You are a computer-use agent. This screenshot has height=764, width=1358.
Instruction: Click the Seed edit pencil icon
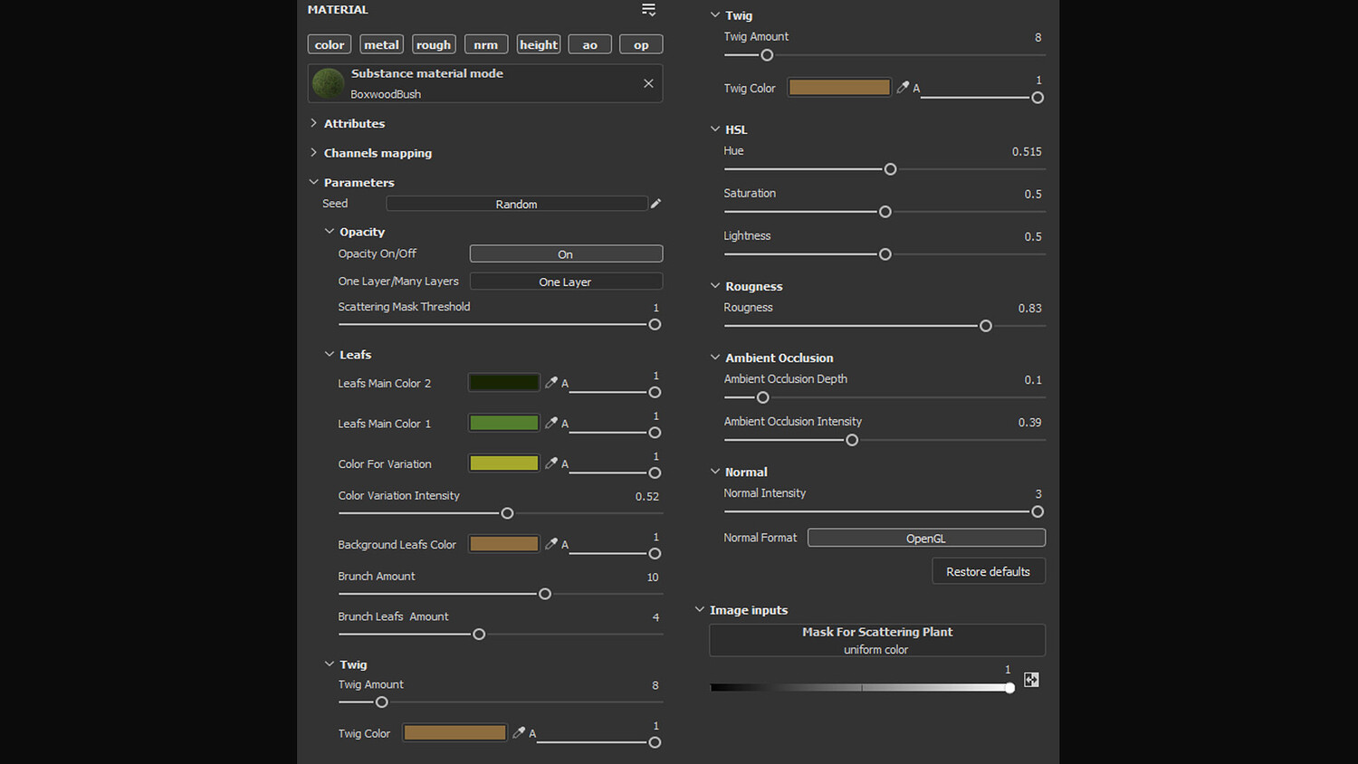(x=655, y=204)
